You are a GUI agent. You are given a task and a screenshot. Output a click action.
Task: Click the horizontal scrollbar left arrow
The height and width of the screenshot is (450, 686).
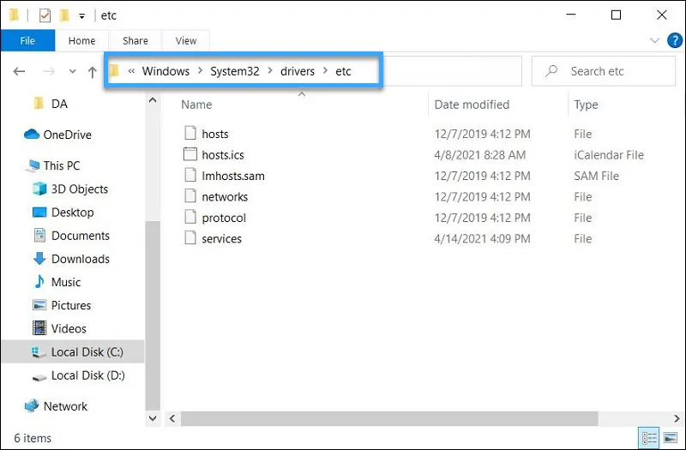pos(172,418)
